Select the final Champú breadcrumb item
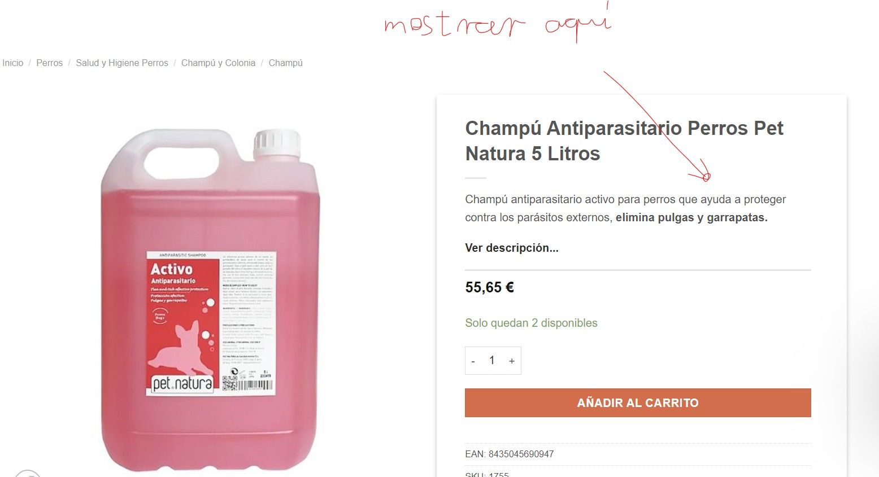The height and width of the screenshot is (477, 879). (285, 63)
